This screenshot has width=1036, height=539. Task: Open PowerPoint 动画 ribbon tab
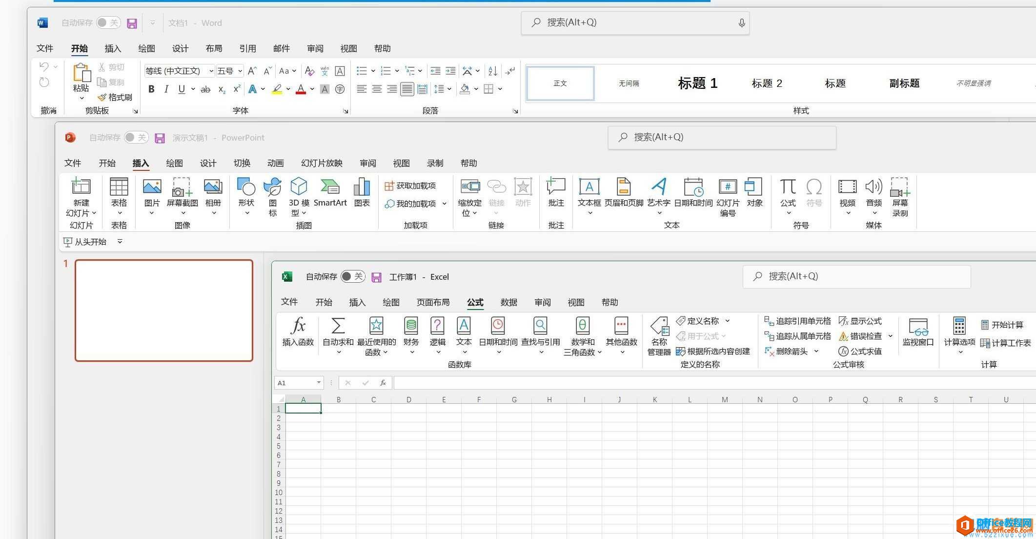(275, 163)
